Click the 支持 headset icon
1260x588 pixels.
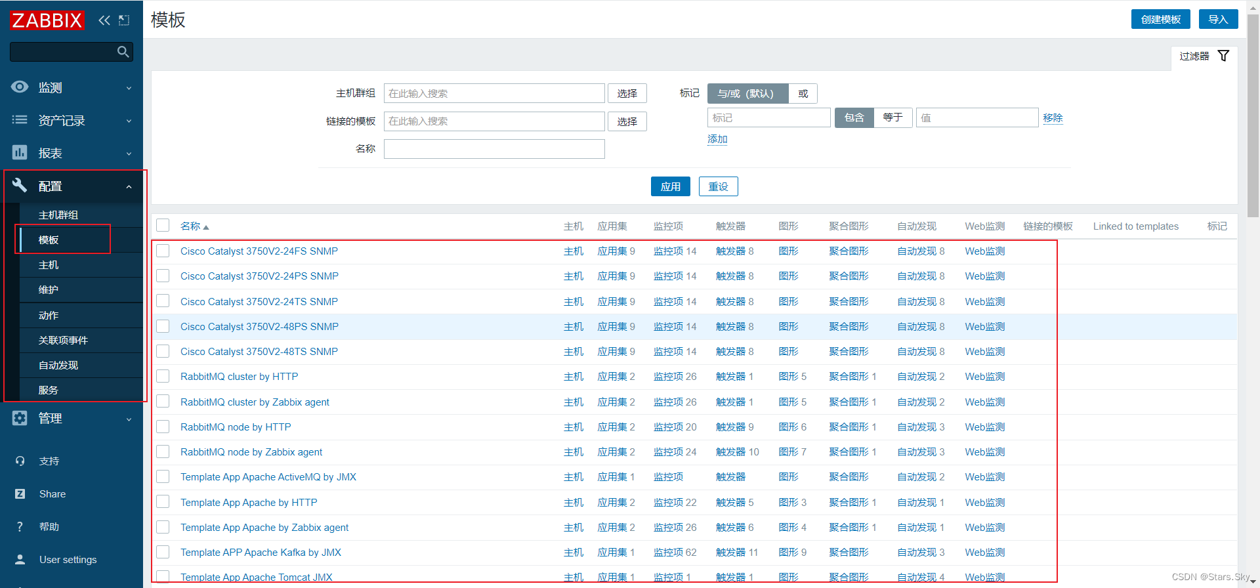point(20,461)
